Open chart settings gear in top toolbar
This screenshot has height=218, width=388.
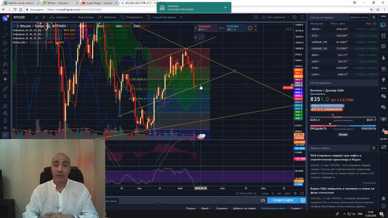295,18
